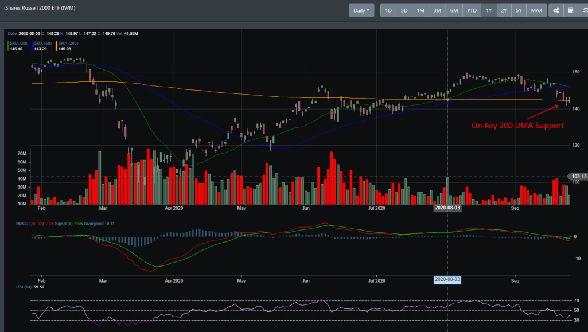Open chart settings gears icon
The width and height of the screenshot is (588, 332).
[x=556, y=10]
